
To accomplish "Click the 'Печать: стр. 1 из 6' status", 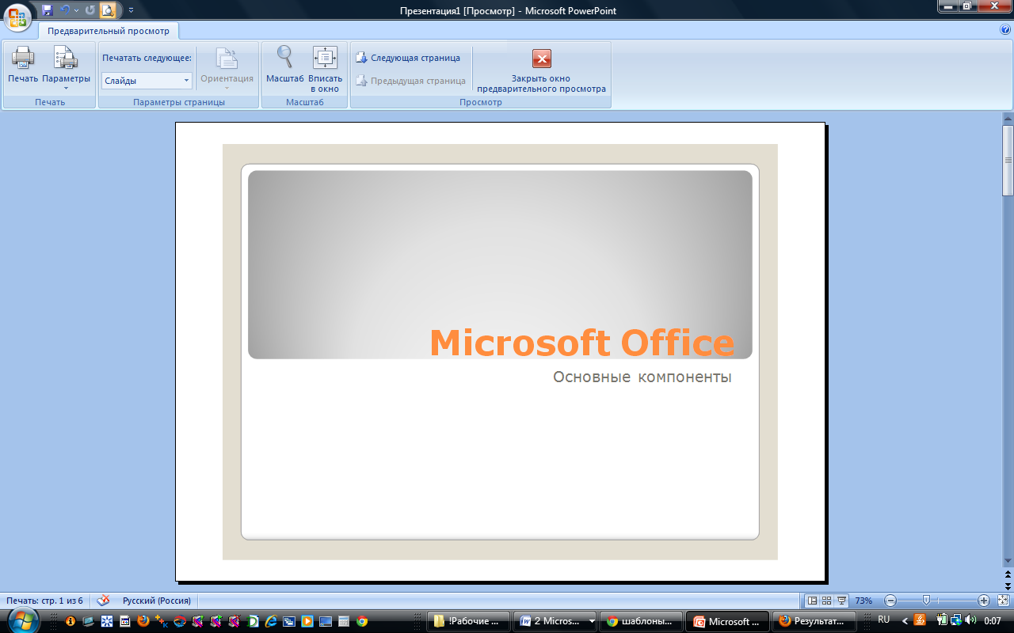I will pyautogui.click(x=44, y=601).
